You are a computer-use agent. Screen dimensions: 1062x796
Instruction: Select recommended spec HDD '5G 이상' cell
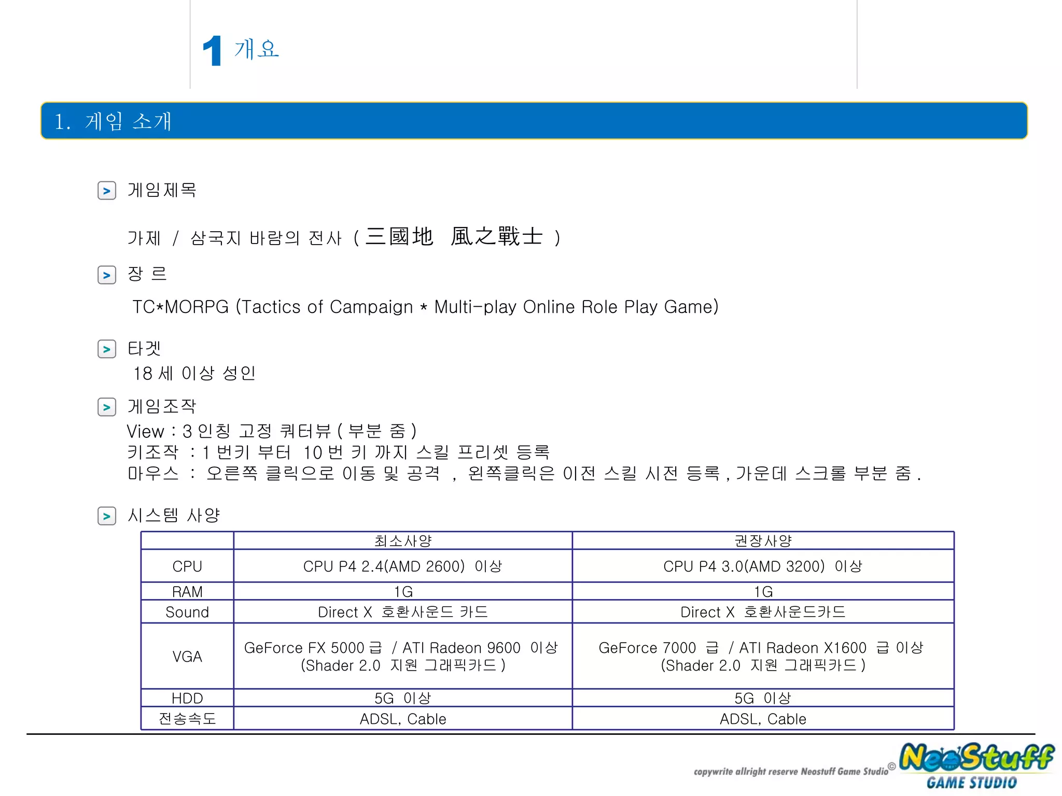763,698
